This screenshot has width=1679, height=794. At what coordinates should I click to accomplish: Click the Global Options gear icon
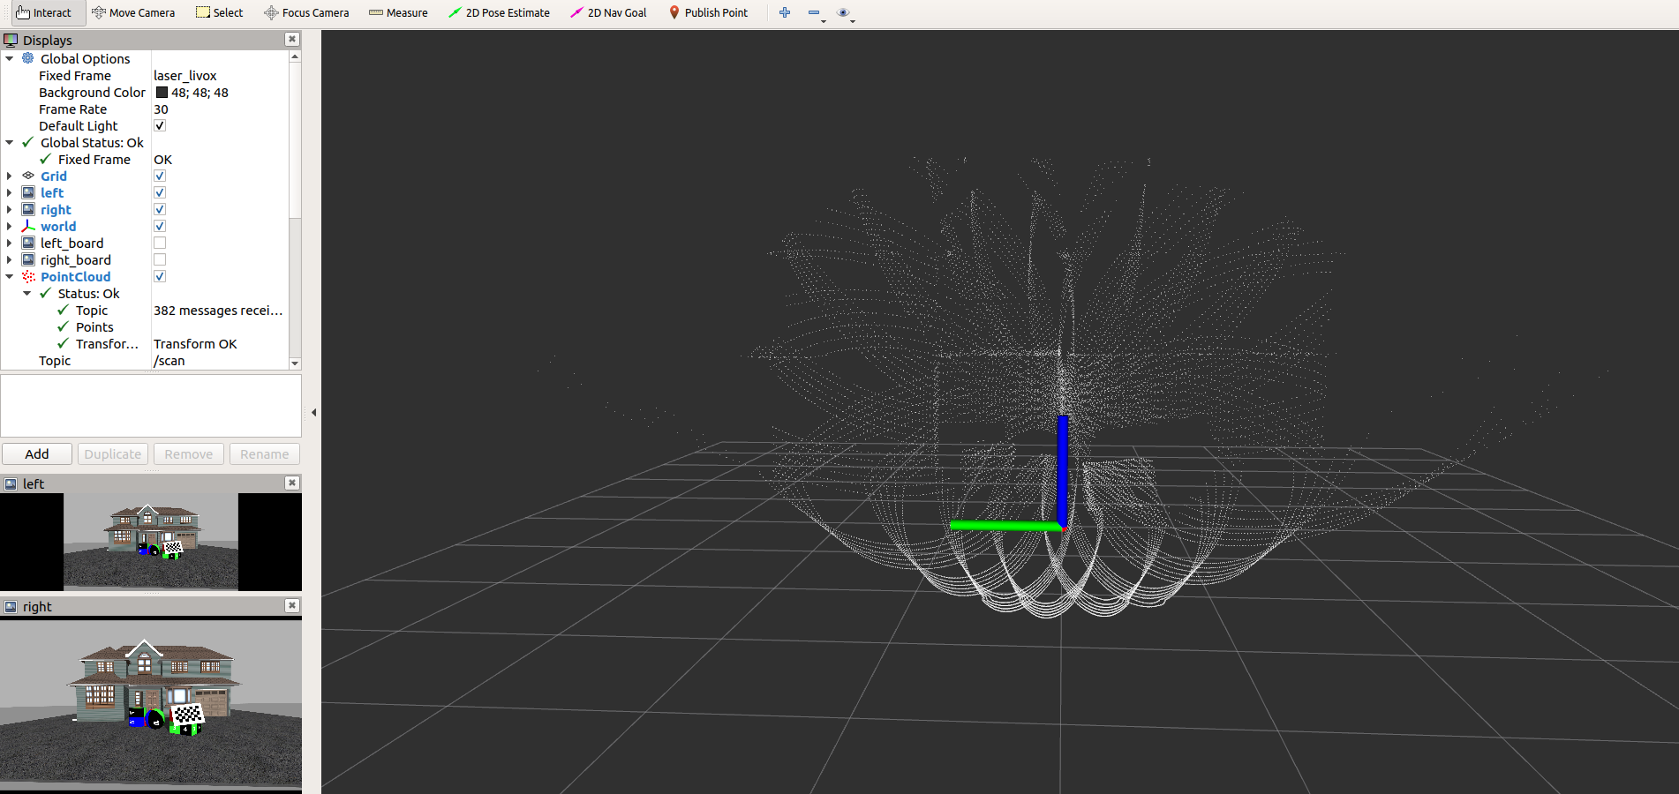[x=28, y=58]
